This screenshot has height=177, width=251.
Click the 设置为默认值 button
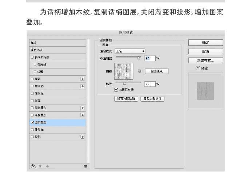(x=126, y=99)
